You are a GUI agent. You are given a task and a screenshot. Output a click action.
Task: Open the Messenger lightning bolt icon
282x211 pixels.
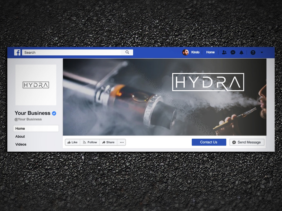click(x=233, y=52)
